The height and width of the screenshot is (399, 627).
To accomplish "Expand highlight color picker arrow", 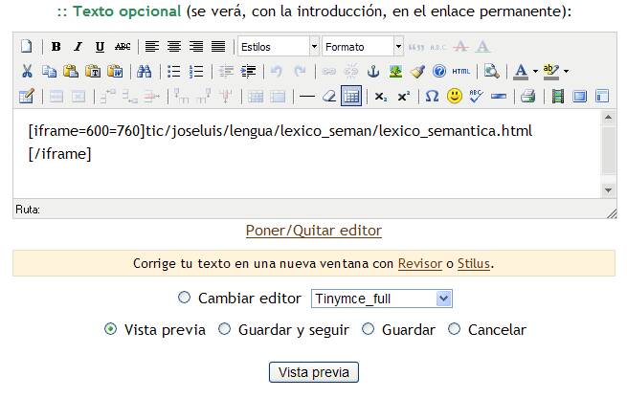I will click(566, 72).
